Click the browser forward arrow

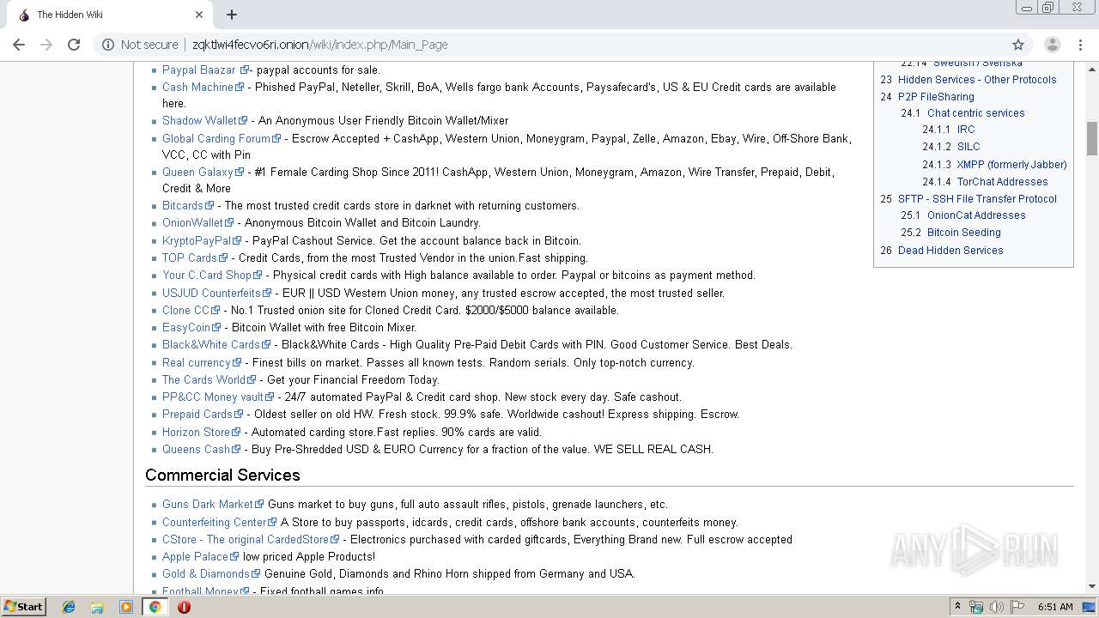point(46,45)
